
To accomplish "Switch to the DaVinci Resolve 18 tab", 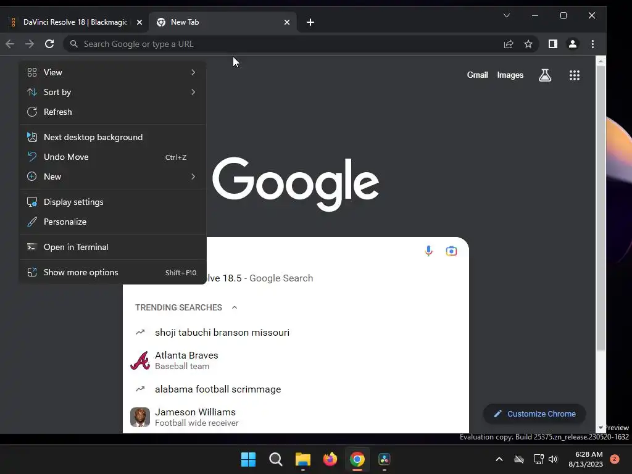I will click(x=75, y=22).
